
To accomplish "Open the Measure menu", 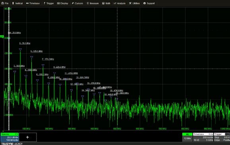I will (93, 3).
